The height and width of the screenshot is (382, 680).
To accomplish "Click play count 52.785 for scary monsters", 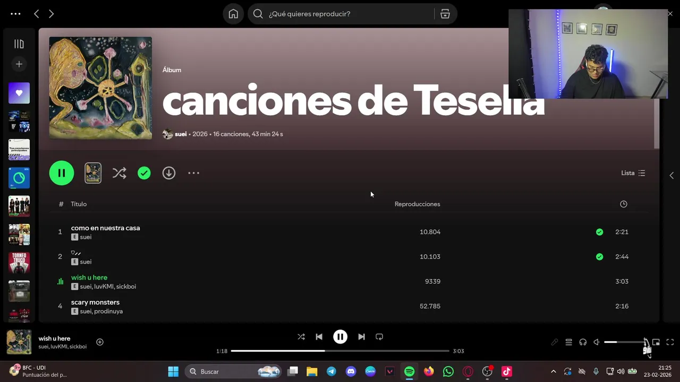I will coord(430,306).
